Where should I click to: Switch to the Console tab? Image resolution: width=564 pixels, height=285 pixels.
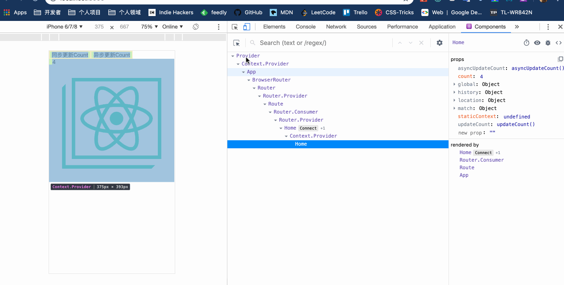306,27
